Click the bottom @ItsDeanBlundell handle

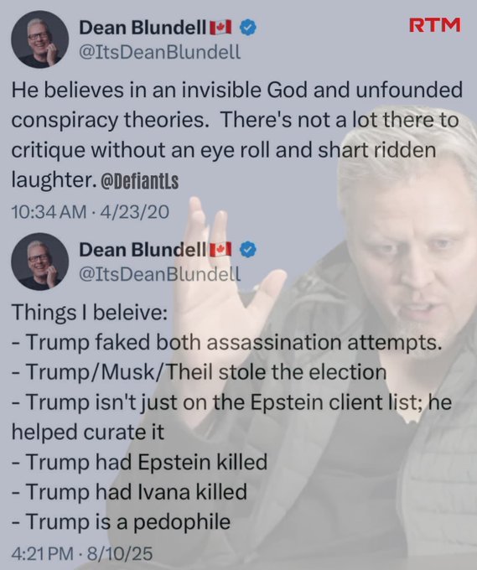coord(159,274)
